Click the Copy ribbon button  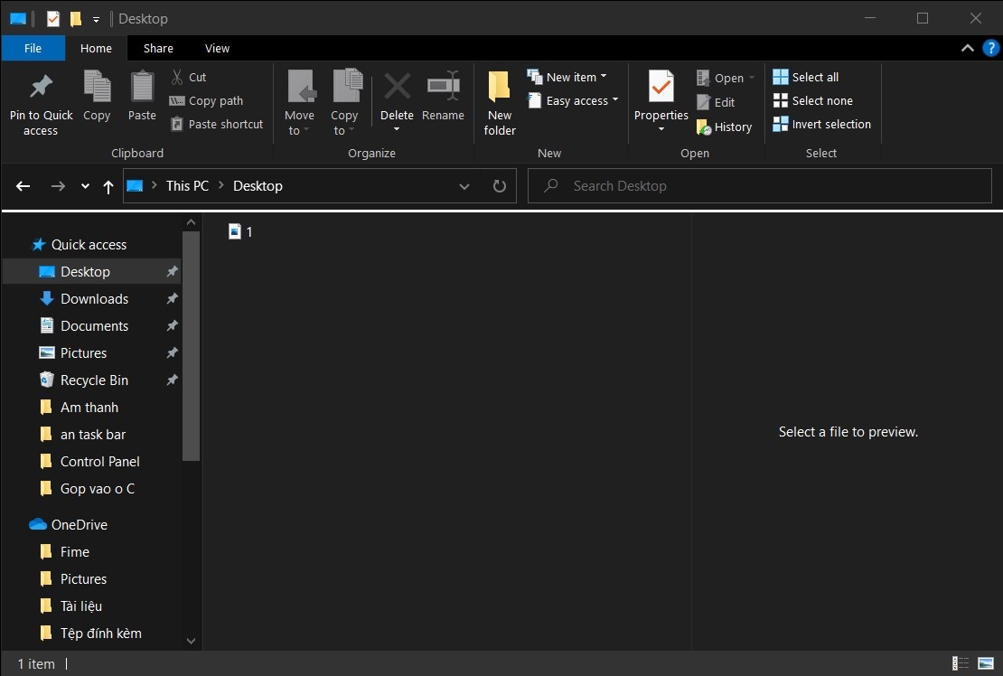(x=97, y=96)
